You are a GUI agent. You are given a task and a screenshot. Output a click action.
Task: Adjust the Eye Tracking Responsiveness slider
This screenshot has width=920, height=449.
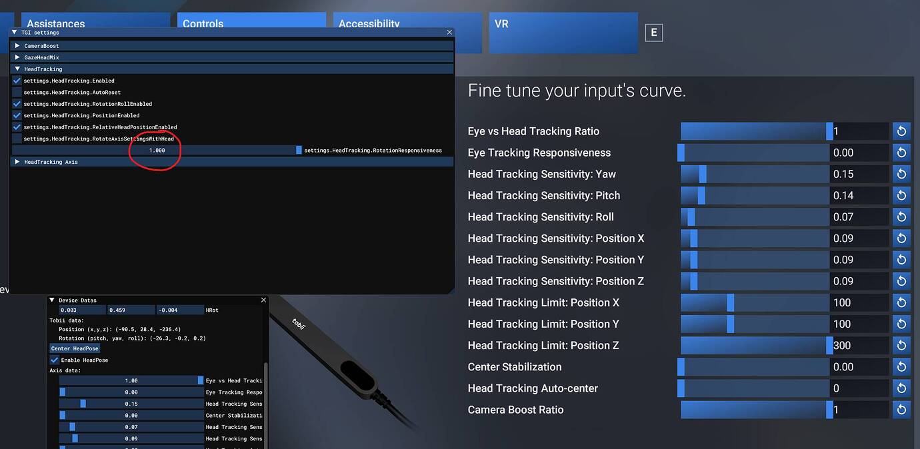click(753, 153)
